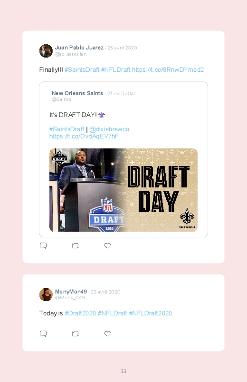Click the #NFLDraft2020 hashtag
This screenshot has height=382, width=247.
click(x=151, y=313)
